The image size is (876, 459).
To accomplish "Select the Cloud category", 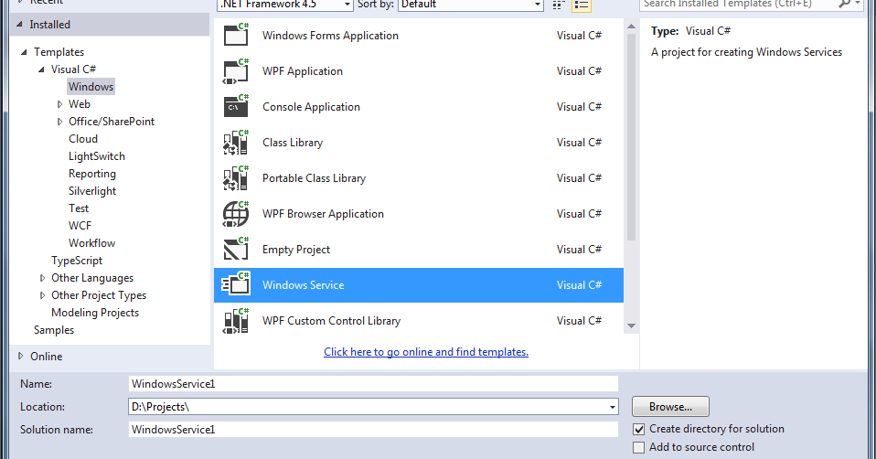I will [83, 138].
